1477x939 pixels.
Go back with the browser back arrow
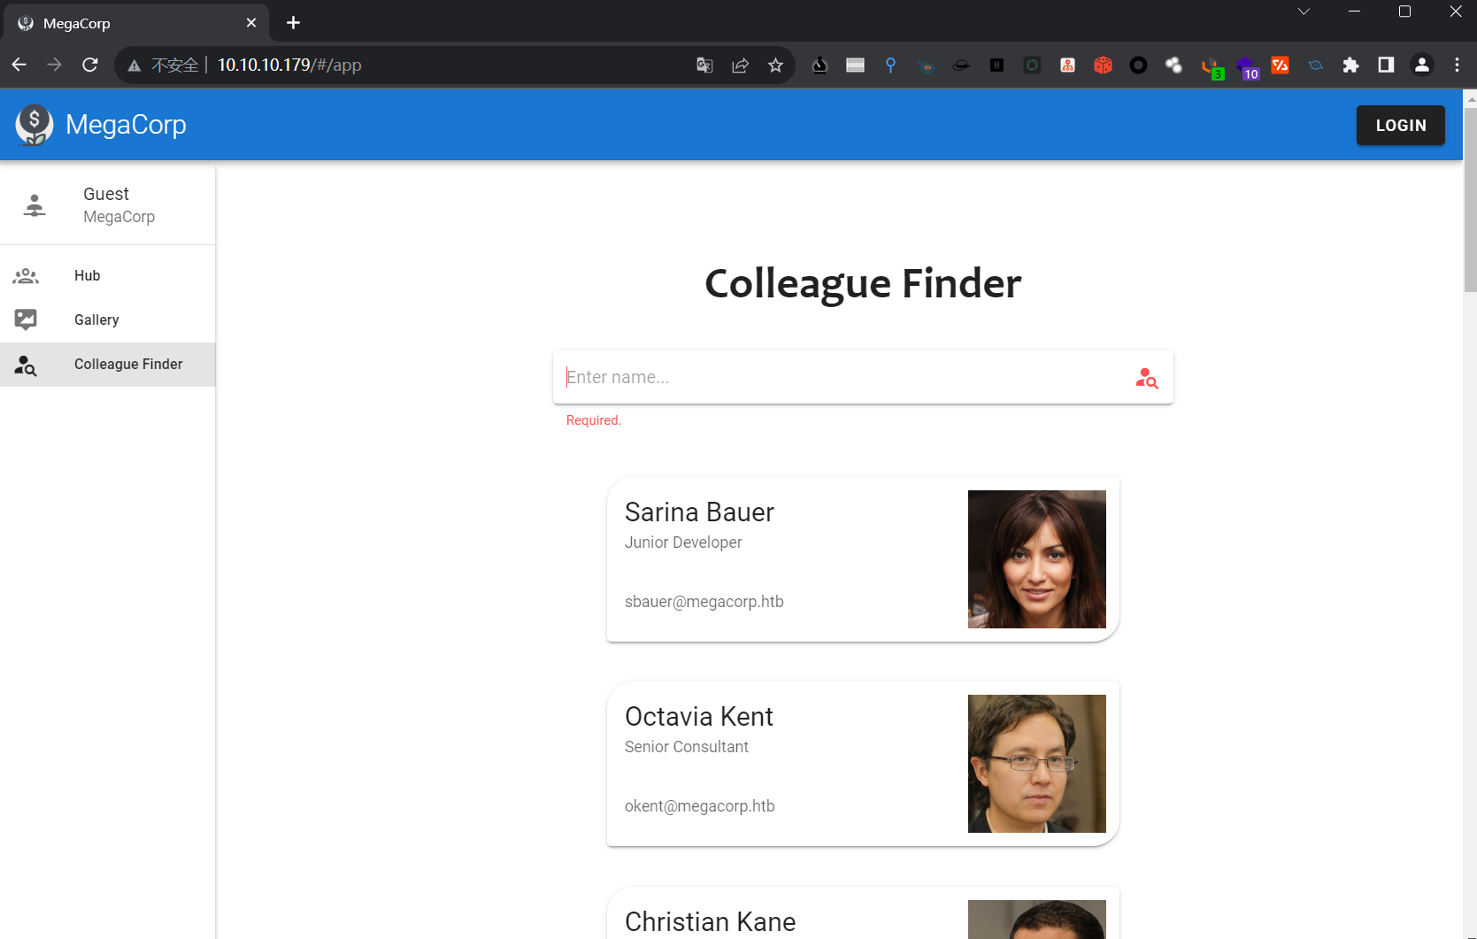point(19,65)
